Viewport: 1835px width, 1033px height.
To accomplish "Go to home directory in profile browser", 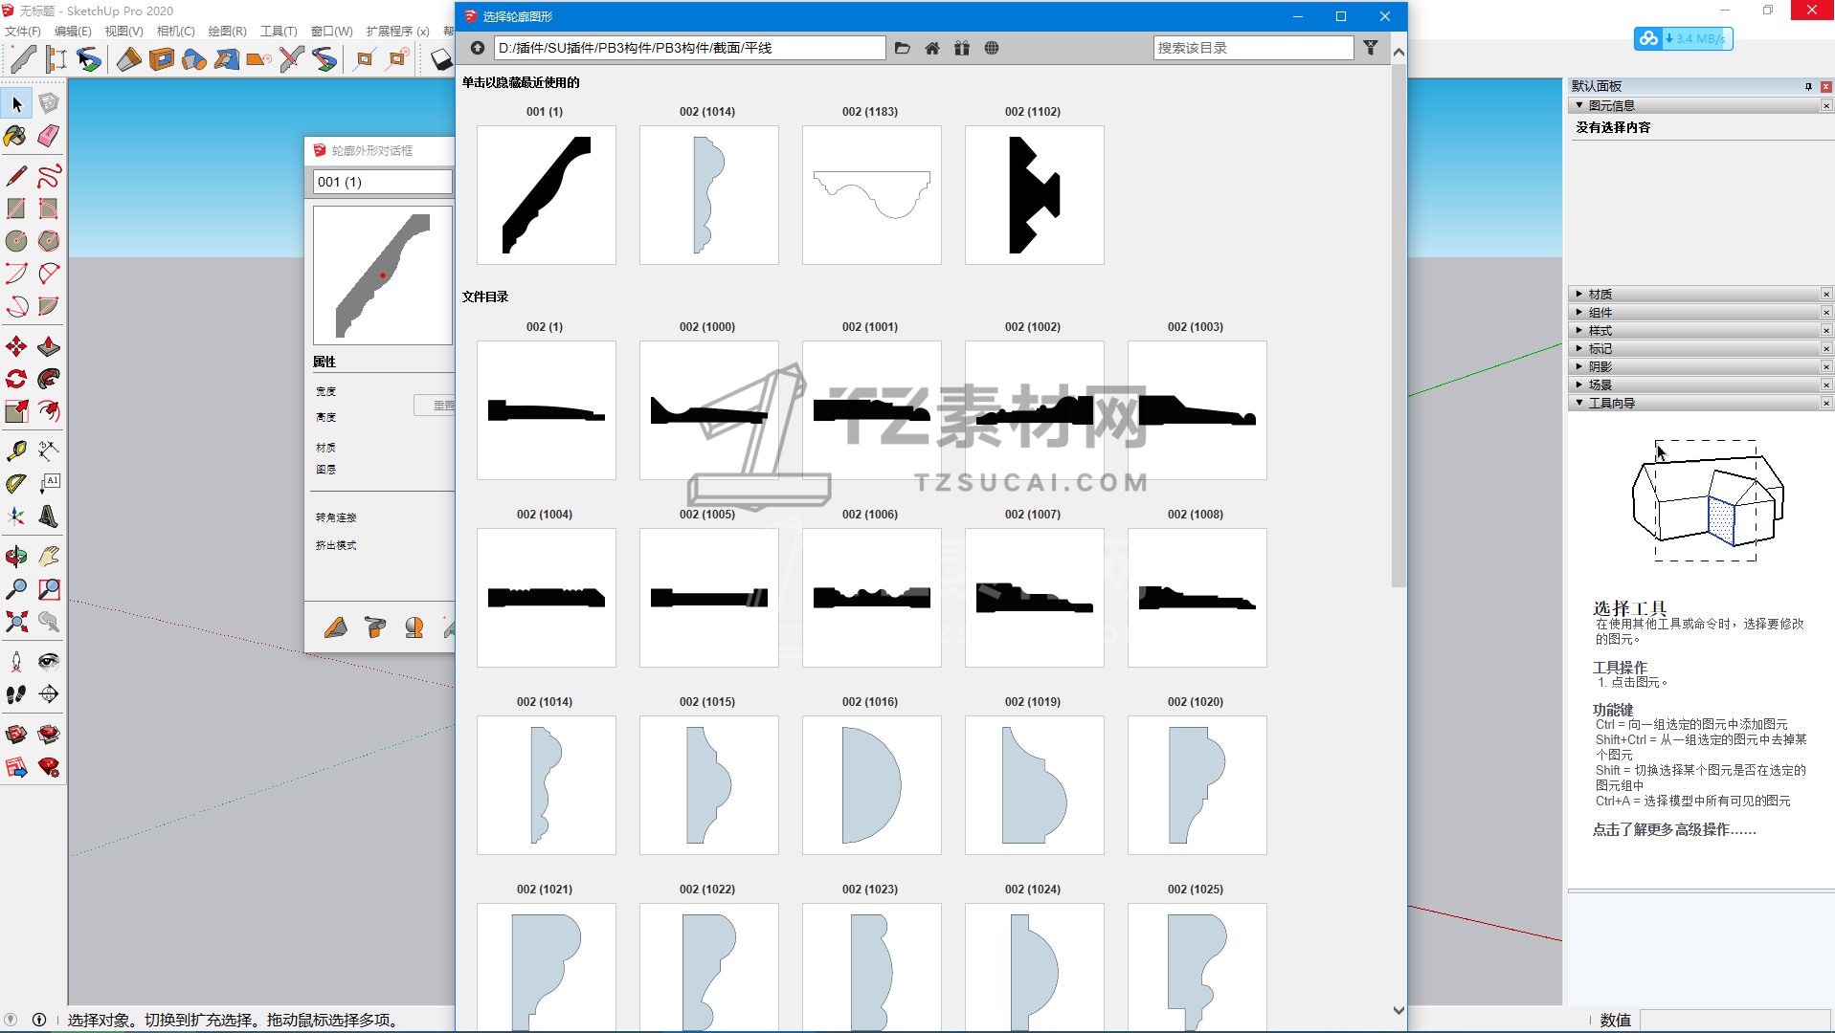I will [x=932, y=48].
